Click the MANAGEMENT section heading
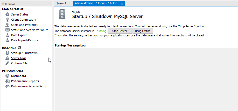The height and width of the screenshot is (111, 238). [13, 9]
